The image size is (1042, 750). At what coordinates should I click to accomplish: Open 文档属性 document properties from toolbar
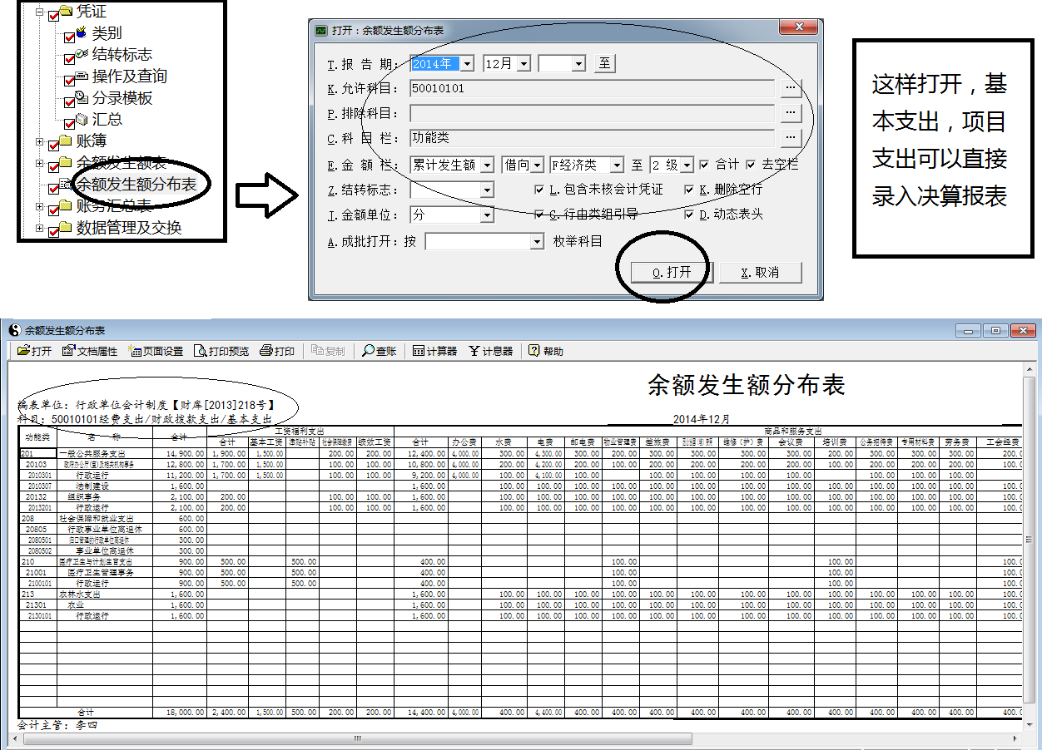[69, 351]
